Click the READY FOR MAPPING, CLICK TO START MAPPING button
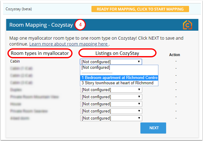Screen dimensions: 203x141 140,9
